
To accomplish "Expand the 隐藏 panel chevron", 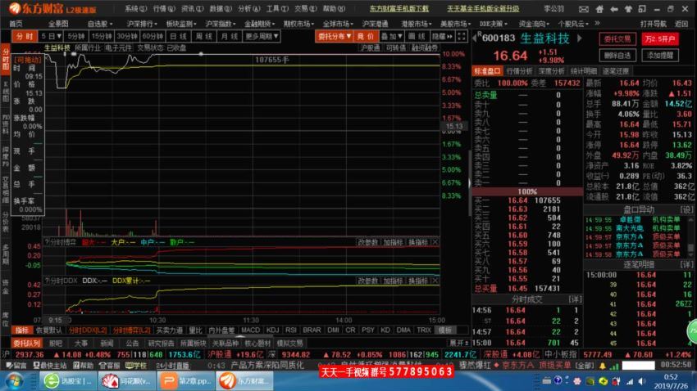I will (442, 36).
